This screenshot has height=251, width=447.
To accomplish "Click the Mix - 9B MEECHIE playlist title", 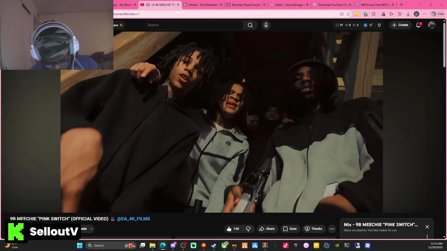I will pos(381,225).
